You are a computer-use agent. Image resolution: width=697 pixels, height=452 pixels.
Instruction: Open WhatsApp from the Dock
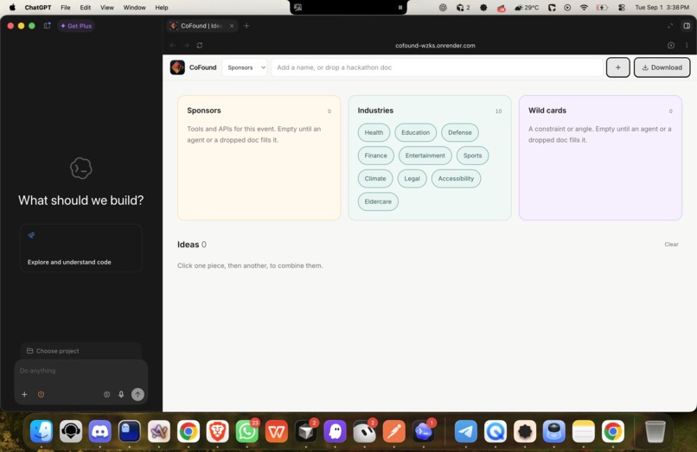[x=246, y=431]
